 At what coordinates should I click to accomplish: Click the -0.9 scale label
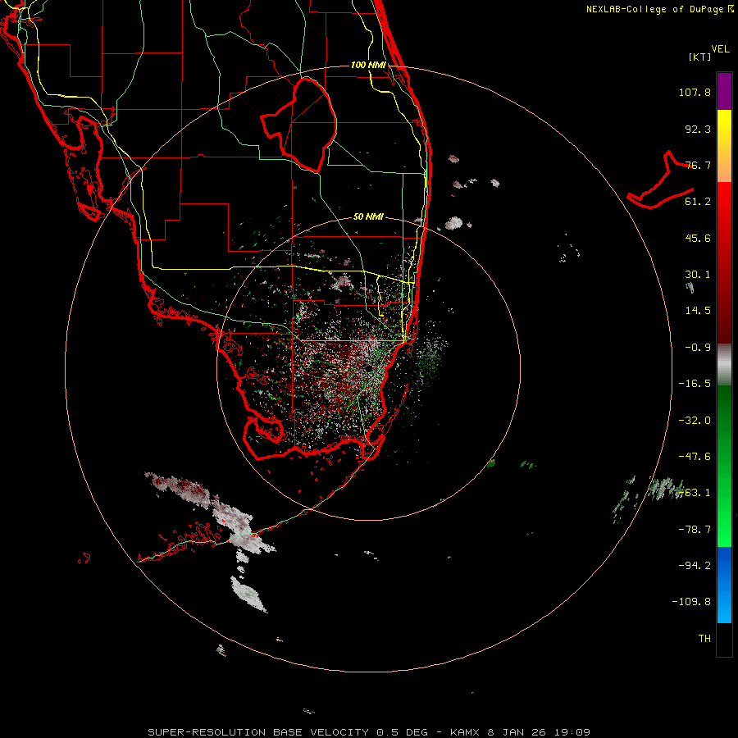(698, 348)
